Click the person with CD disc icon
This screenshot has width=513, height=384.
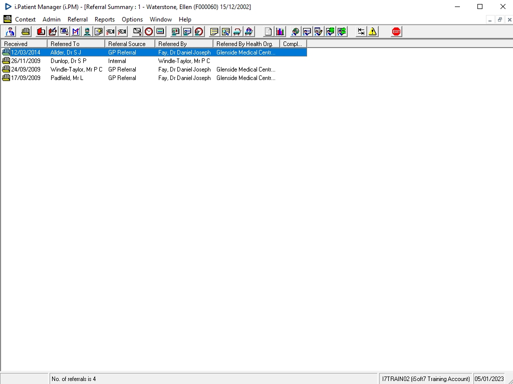tap(295, 31)
